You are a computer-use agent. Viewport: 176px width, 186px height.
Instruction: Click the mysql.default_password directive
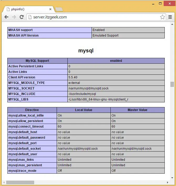pyautogui.click(x=27, y=138)
